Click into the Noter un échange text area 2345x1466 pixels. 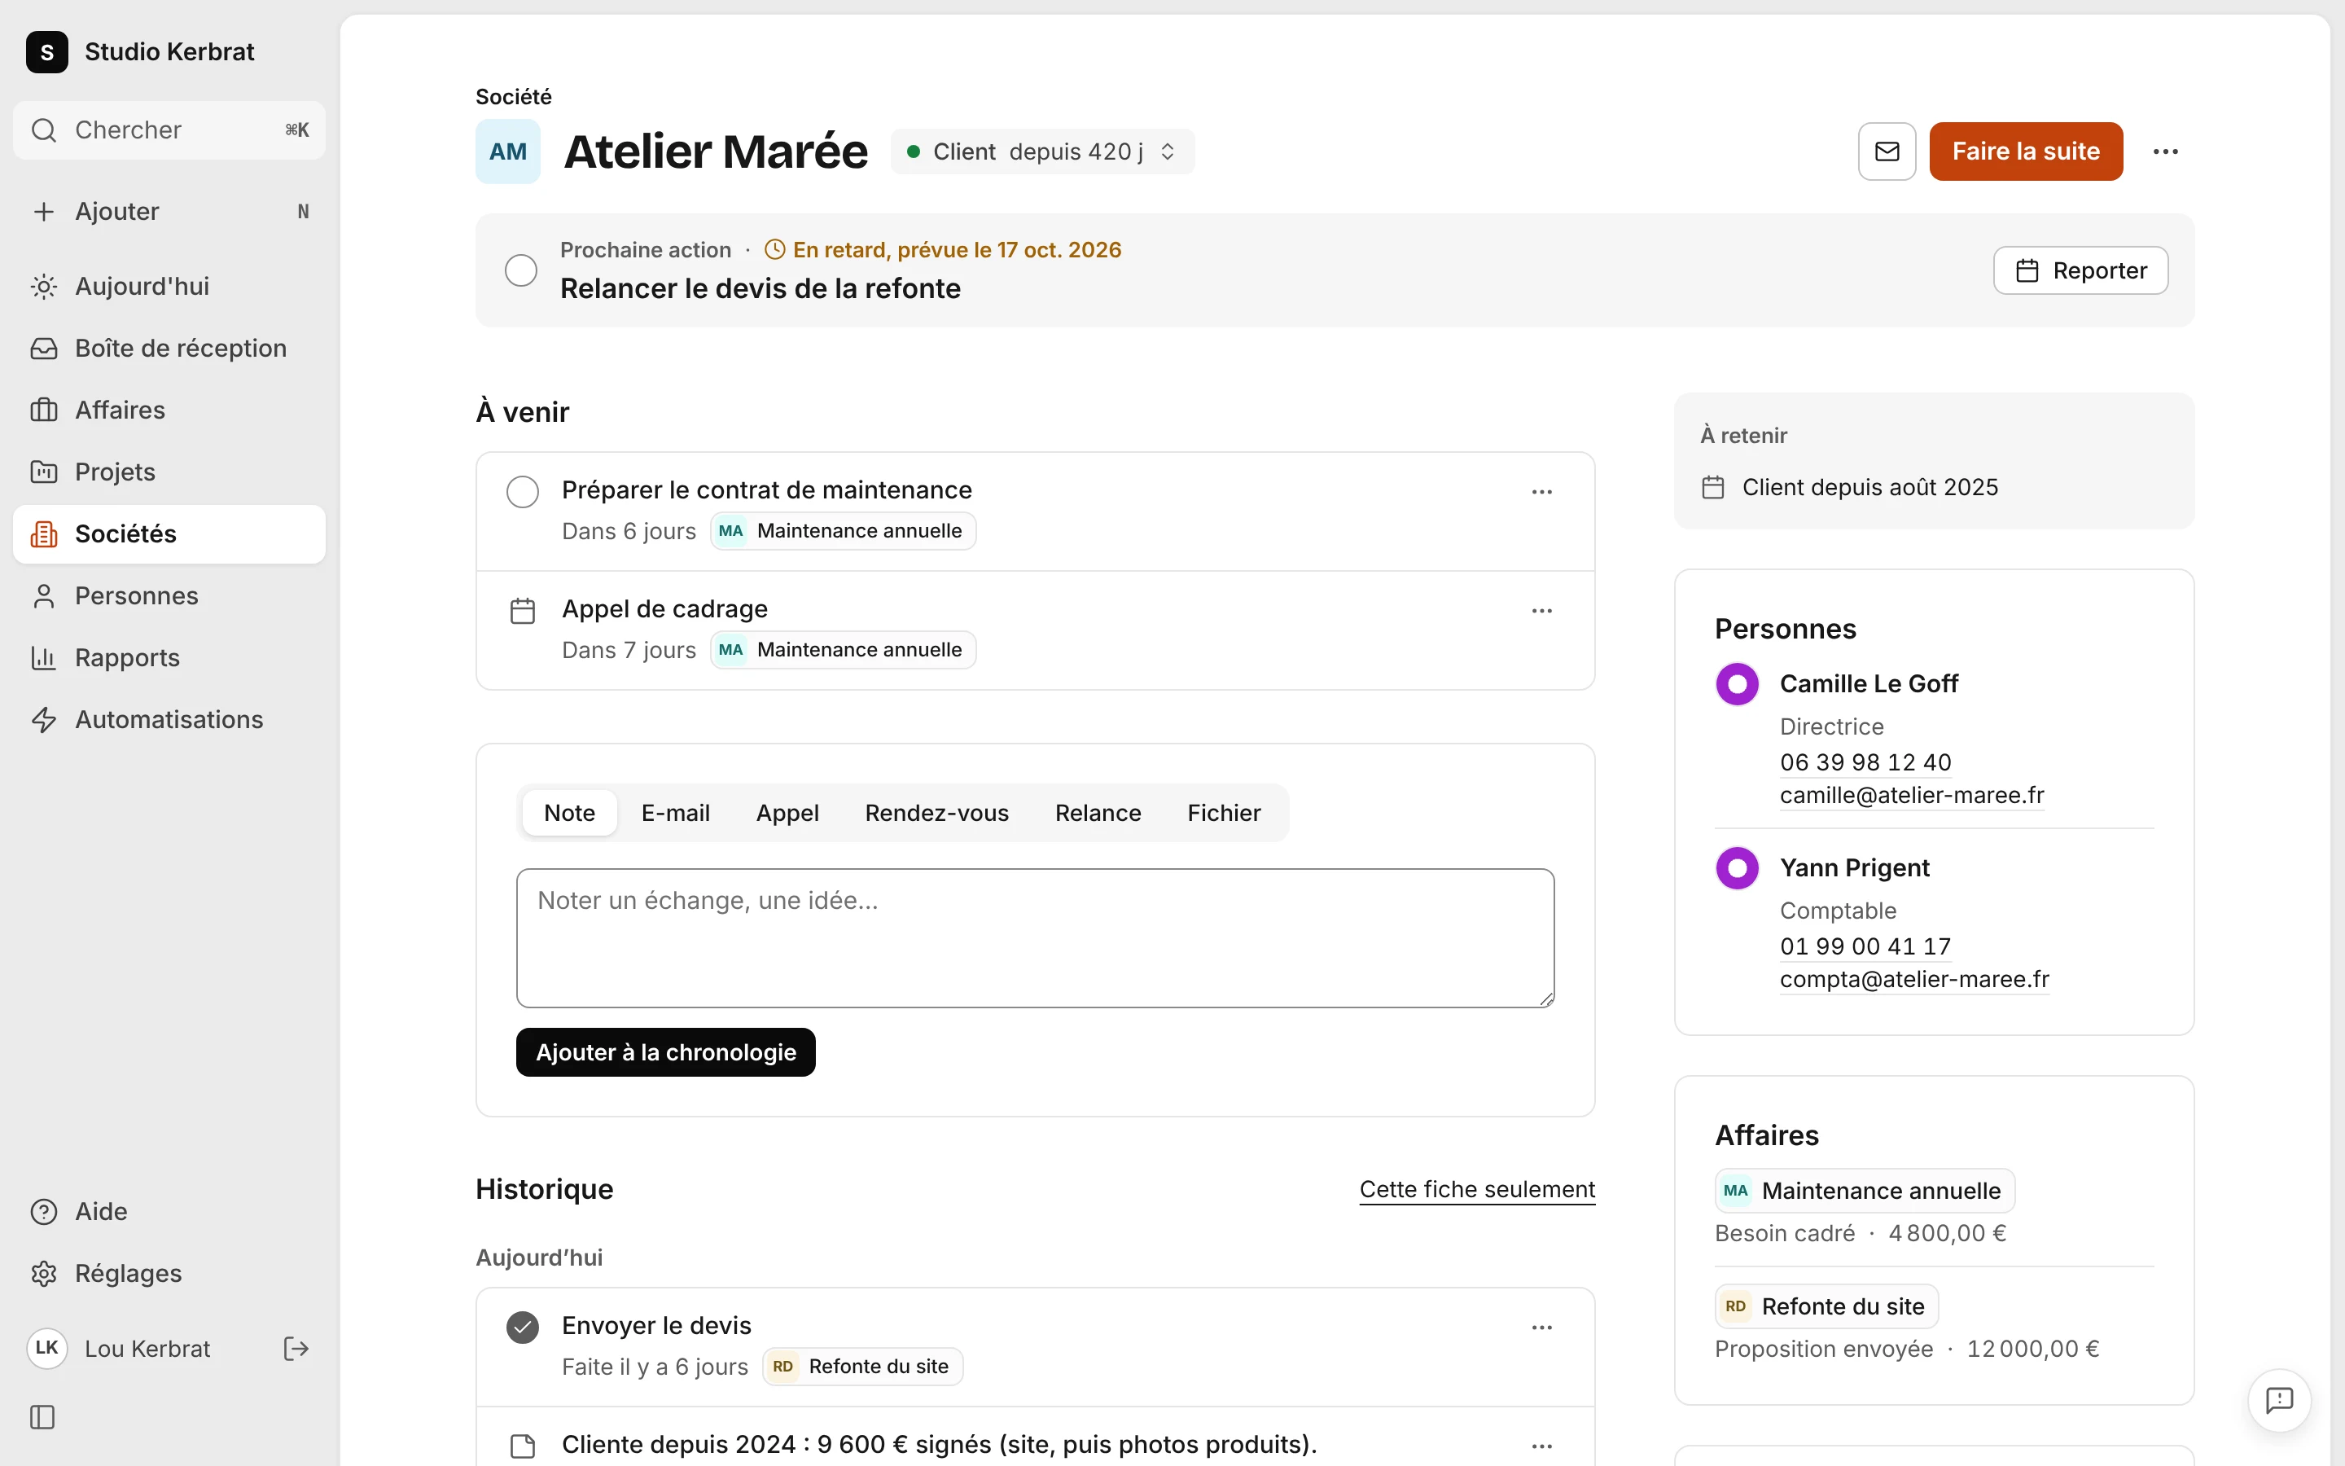tap(1035, 937)
